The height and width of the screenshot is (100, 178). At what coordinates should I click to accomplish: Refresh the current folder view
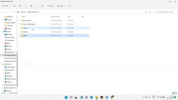click(x=150, y=12)
